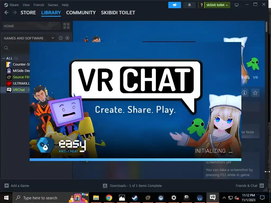The height and width of the screenshot is (203, 271).
Task: Open the Windows Start menu
Action: 6,198
